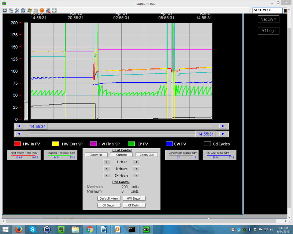This screenshot has height=234, width=293.
Task: Open the orange magnifier app in taskbar
Action: click(x=118, y=229)
